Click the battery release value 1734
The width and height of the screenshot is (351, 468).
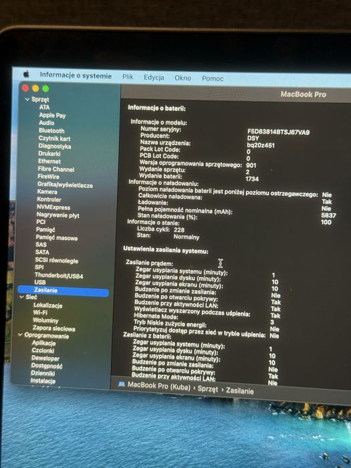click(252, 179)
